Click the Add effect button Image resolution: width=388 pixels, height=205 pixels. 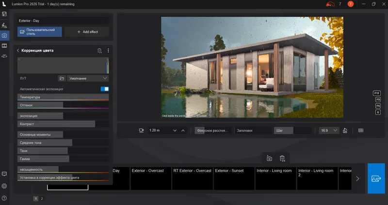pos(87,32)
